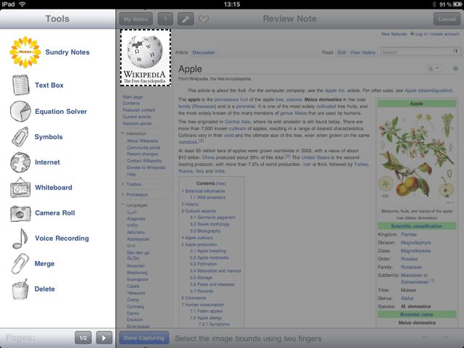Open the Whiteboard picture-frame icon

tap(20, 188)
